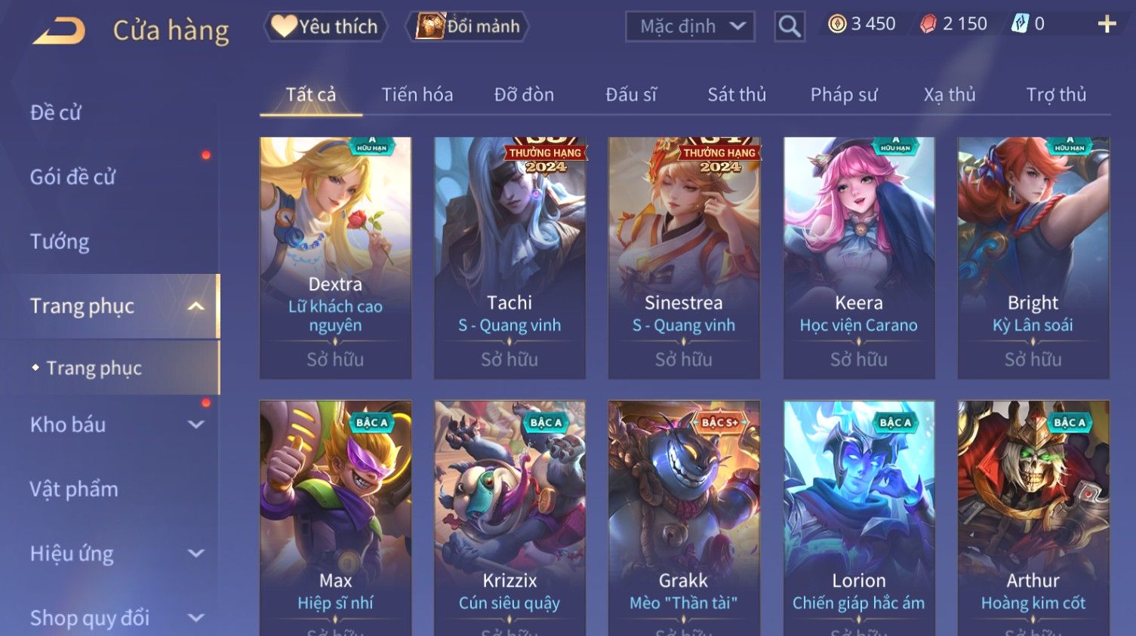The width and height of the screenshot is (1136, 636).
Task: Expand the Kho báu sidebar section
Action: coord(196,425)
